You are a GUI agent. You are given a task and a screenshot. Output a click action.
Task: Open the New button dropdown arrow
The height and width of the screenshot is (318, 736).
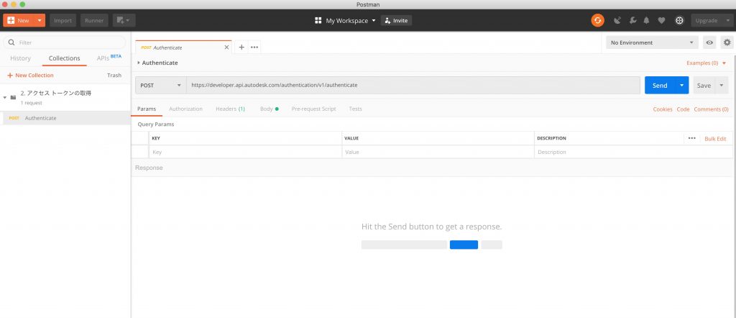point(40,20)
